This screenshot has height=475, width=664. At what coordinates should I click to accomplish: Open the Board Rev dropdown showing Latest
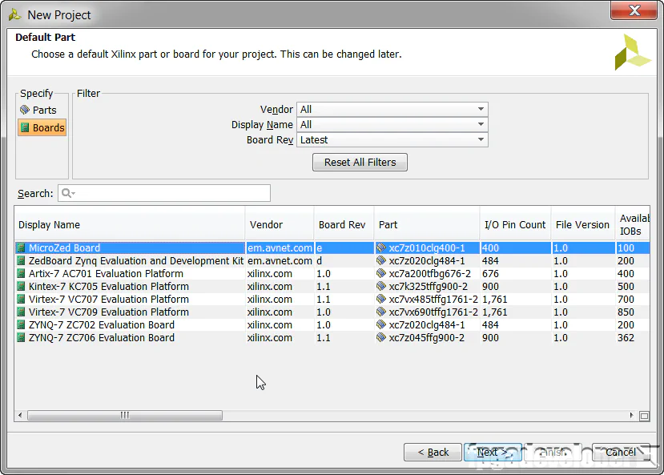coord(480,139)
